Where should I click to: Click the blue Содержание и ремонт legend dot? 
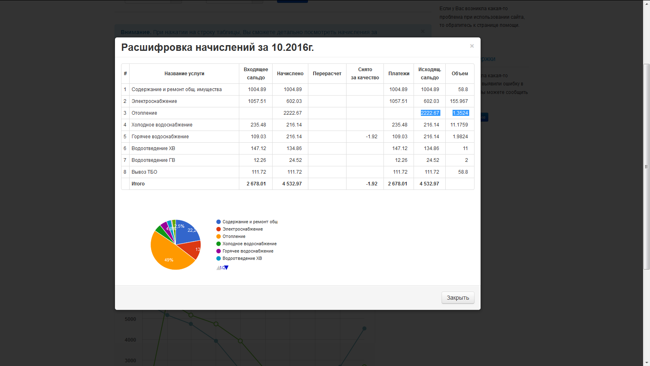(219, 222)
